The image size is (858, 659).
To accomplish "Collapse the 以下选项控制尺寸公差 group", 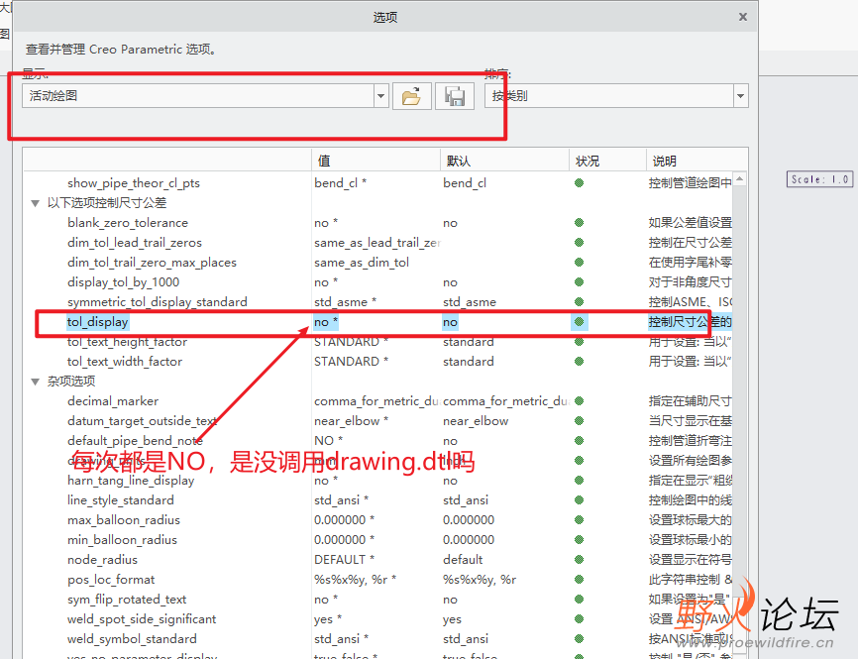I will (36, 203).
